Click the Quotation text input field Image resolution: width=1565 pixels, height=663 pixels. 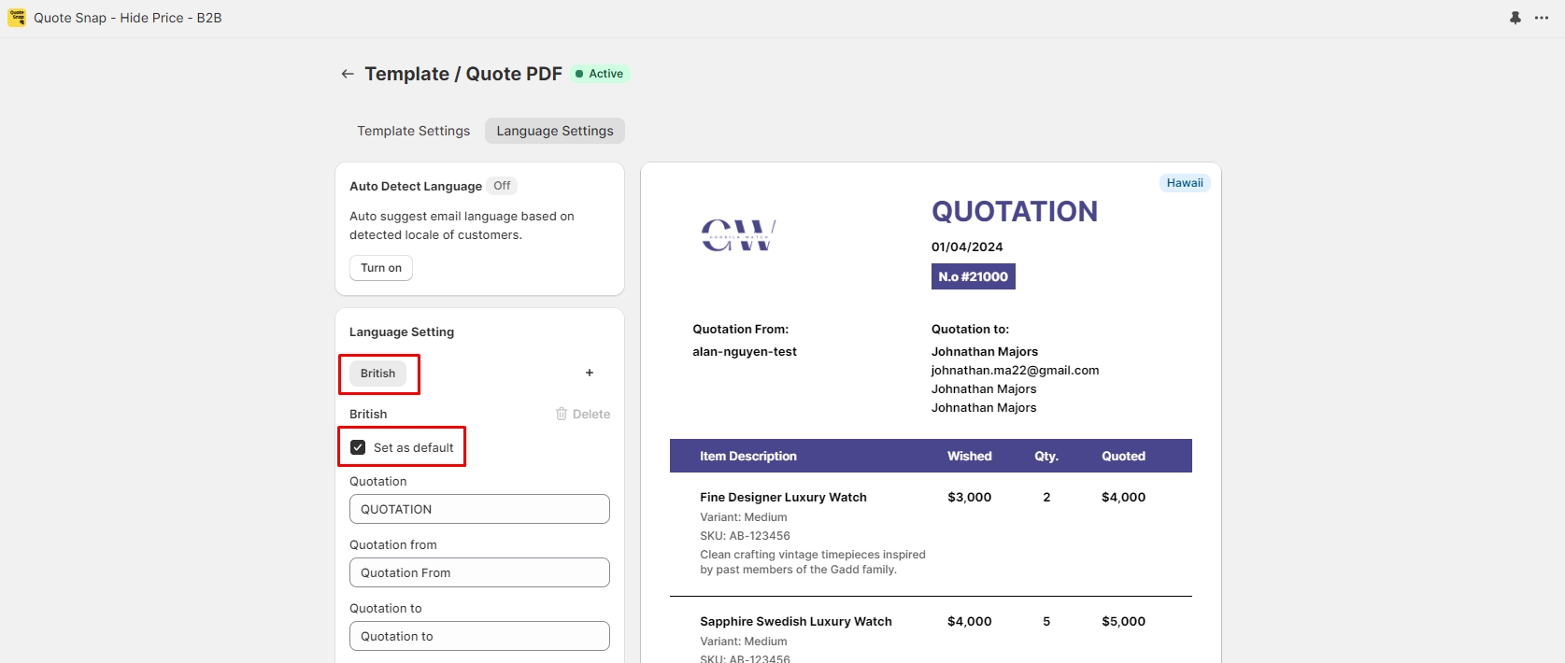pos(479,509)
